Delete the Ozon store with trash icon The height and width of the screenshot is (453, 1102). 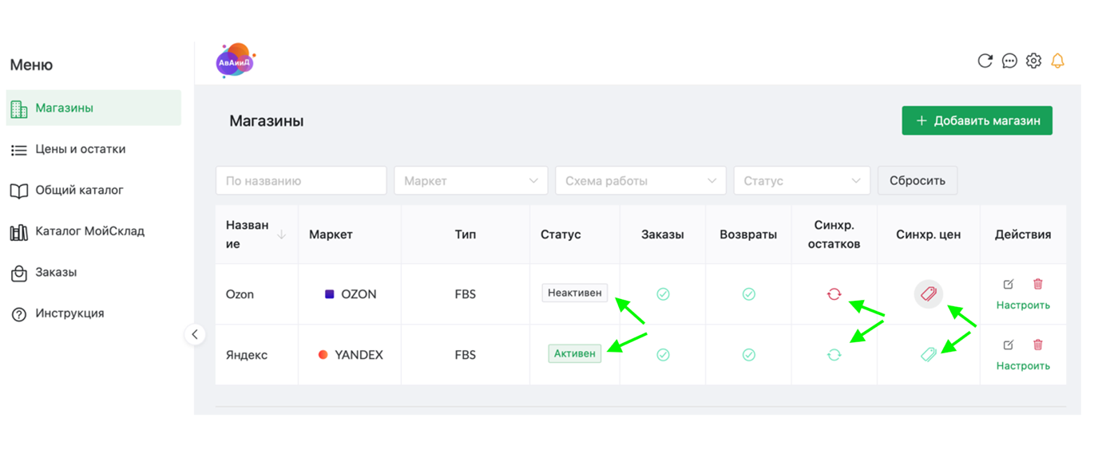pos(1037,284)
